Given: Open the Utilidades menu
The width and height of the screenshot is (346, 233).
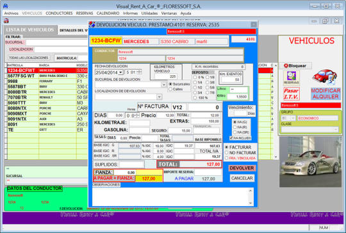Looking at the screenshot, I should (149, 13).
